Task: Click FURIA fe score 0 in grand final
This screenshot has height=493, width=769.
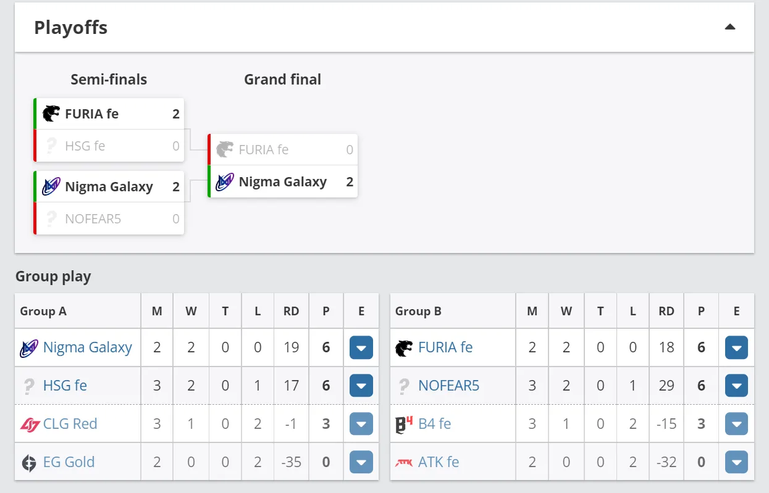Action: [350, 149]
